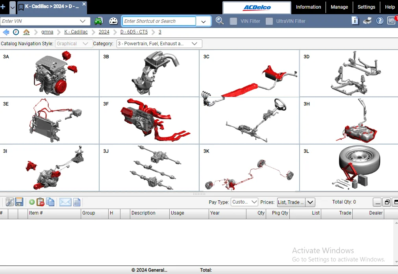Click the K - Cadillac breadcrumb link

[x=76, y=32]
